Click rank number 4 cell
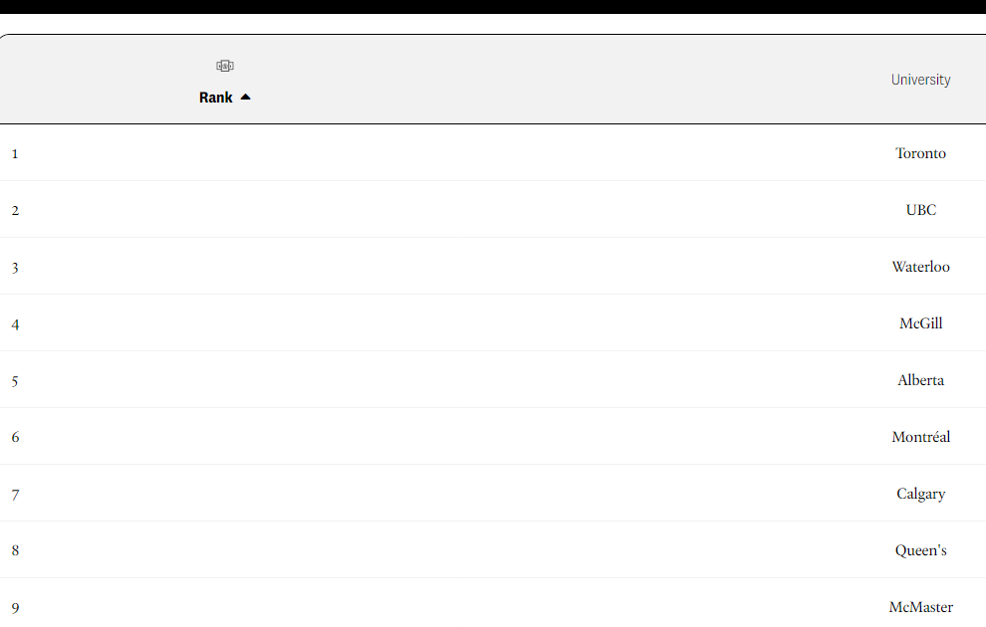 [15, 324]
